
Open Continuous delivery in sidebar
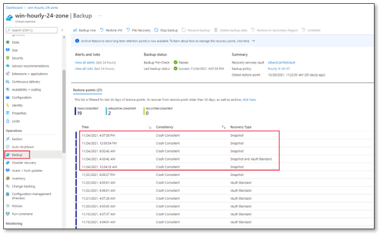coord(26,82)
